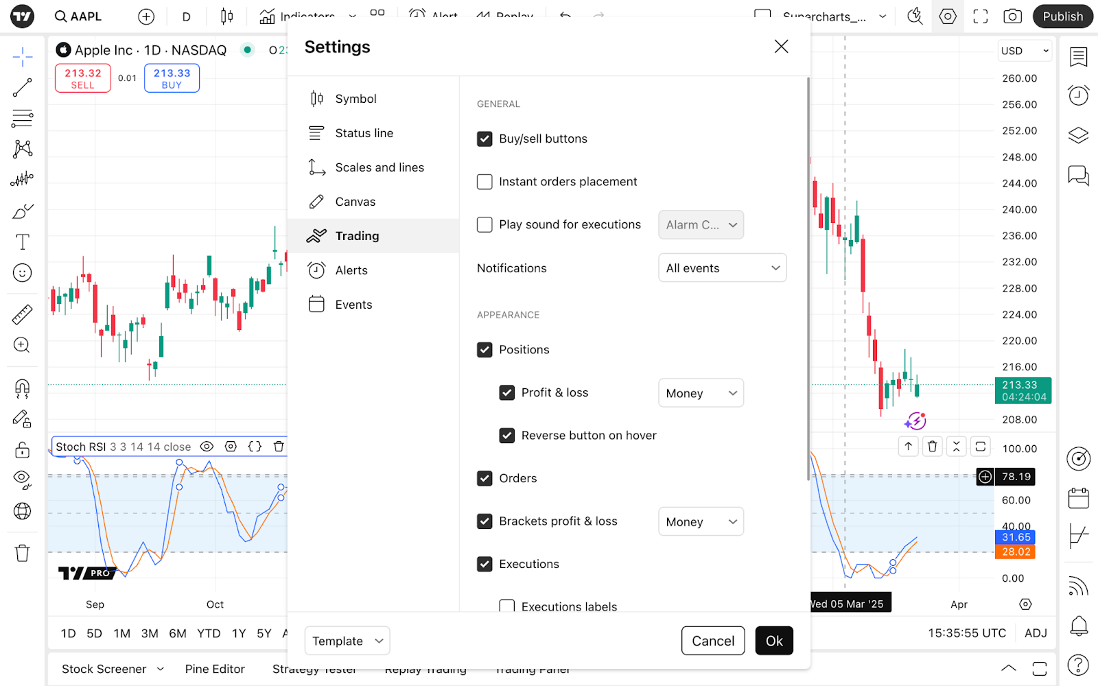The image size is (1098, 686).
Task: Select the text annotation tool
Action: 23,242
